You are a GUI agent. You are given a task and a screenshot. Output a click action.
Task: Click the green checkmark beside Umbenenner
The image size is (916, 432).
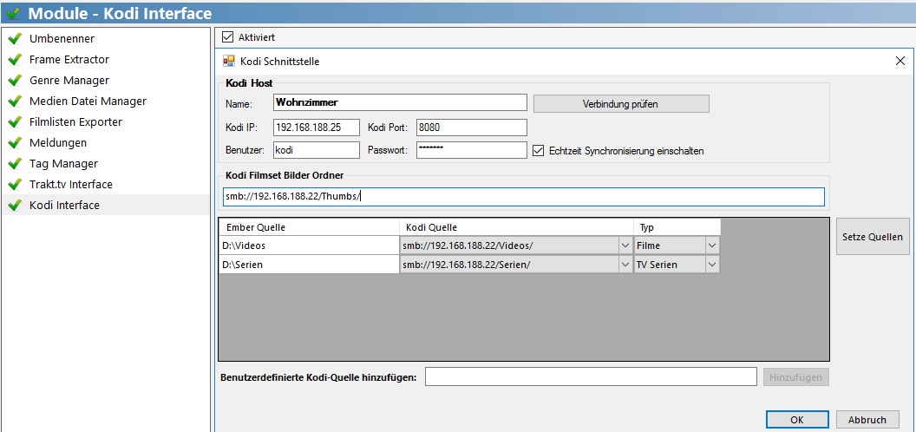coord(14,38)
